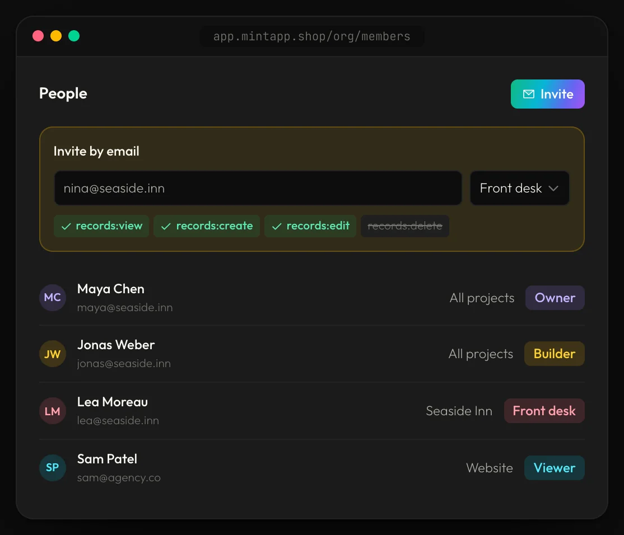Image resolution: width=624 pixels, height=535 pixels.
Task: Click All projects beside Maya Chen's Owner badge
Action: 482,298
